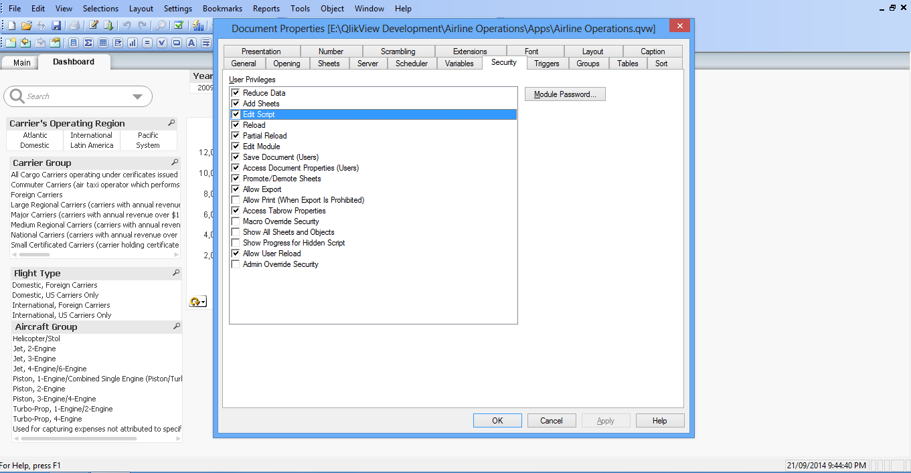Click the Print toolbar icon
Viewport: 911px width, 473px height.
pyautogui.click(x=75, y=25)
